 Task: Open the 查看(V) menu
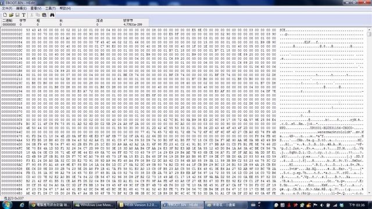point(36,8)
